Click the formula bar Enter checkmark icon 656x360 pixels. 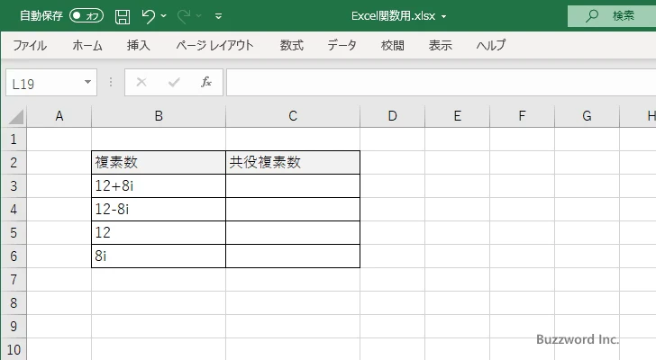pyautogui.click(x=174, y=82)
